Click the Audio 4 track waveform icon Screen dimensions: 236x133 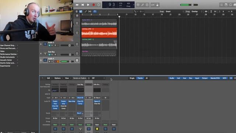coord(45,60)
